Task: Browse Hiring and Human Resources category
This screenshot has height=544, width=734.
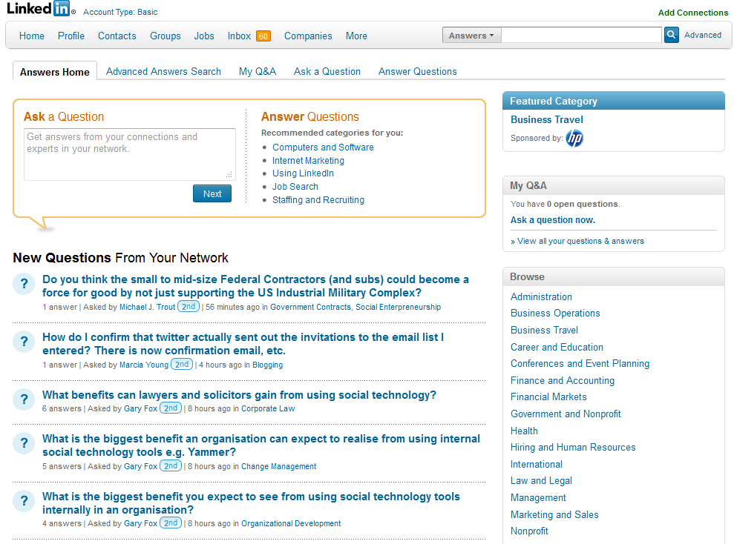Action: click(x=573, y=447)
